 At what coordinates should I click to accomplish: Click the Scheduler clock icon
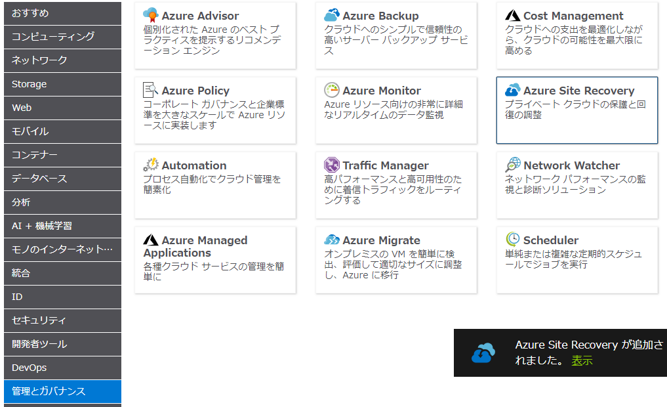[513, 240]
